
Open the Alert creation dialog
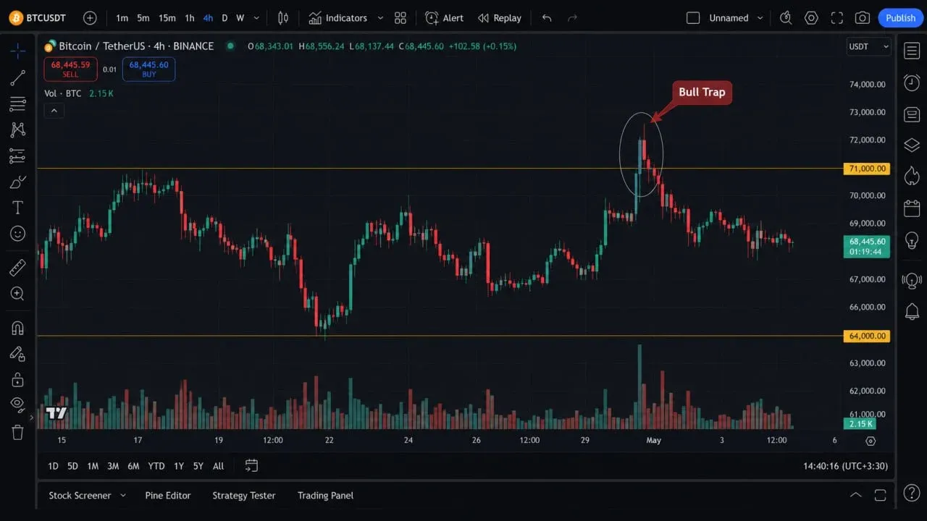[445, 18]
